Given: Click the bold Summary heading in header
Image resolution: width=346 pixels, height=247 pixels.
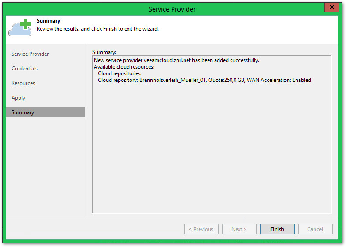Looking at the screenshot, I should (48, 21).
